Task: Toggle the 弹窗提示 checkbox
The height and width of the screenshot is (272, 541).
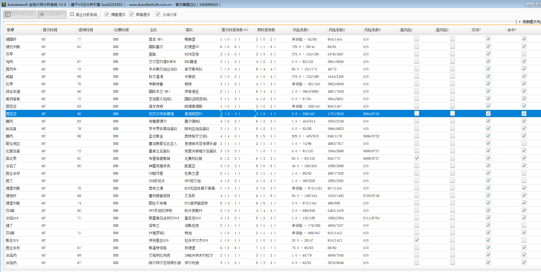Action: (107, 14)
